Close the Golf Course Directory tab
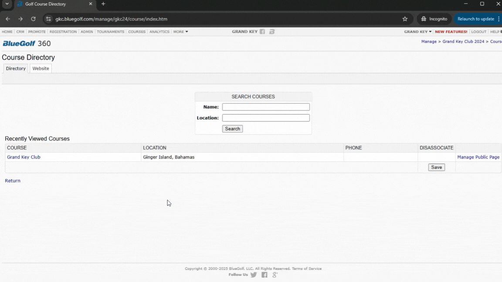Image resolution: width=502 pixels, height=282 pixels. [x=91, y=4]
